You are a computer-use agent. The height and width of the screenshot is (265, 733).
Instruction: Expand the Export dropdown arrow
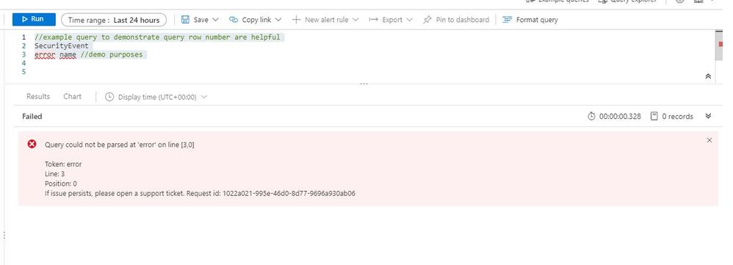(x=410, y=20)
